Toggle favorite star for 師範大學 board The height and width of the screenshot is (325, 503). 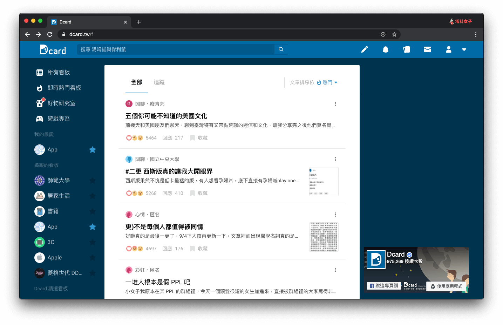[x=93, y=181]
